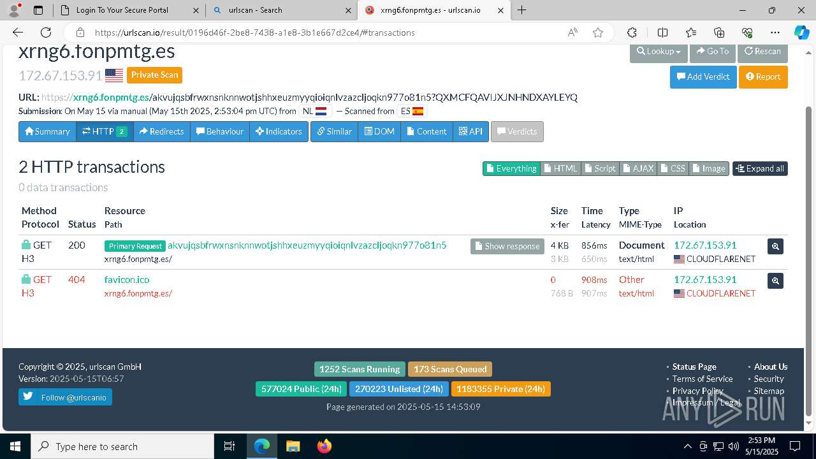816x459 pixels.
Task: Click IP 172.67.153.91 in the first row
Action: [x=705, y=245]
